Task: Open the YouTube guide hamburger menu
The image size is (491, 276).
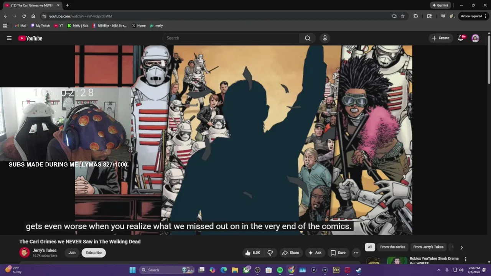Action: coord(9,38)
